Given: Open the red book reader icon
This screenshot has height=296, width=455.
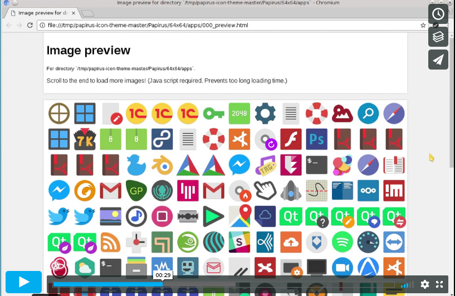Looking at the screenshot, I should [x=394, y=165].
